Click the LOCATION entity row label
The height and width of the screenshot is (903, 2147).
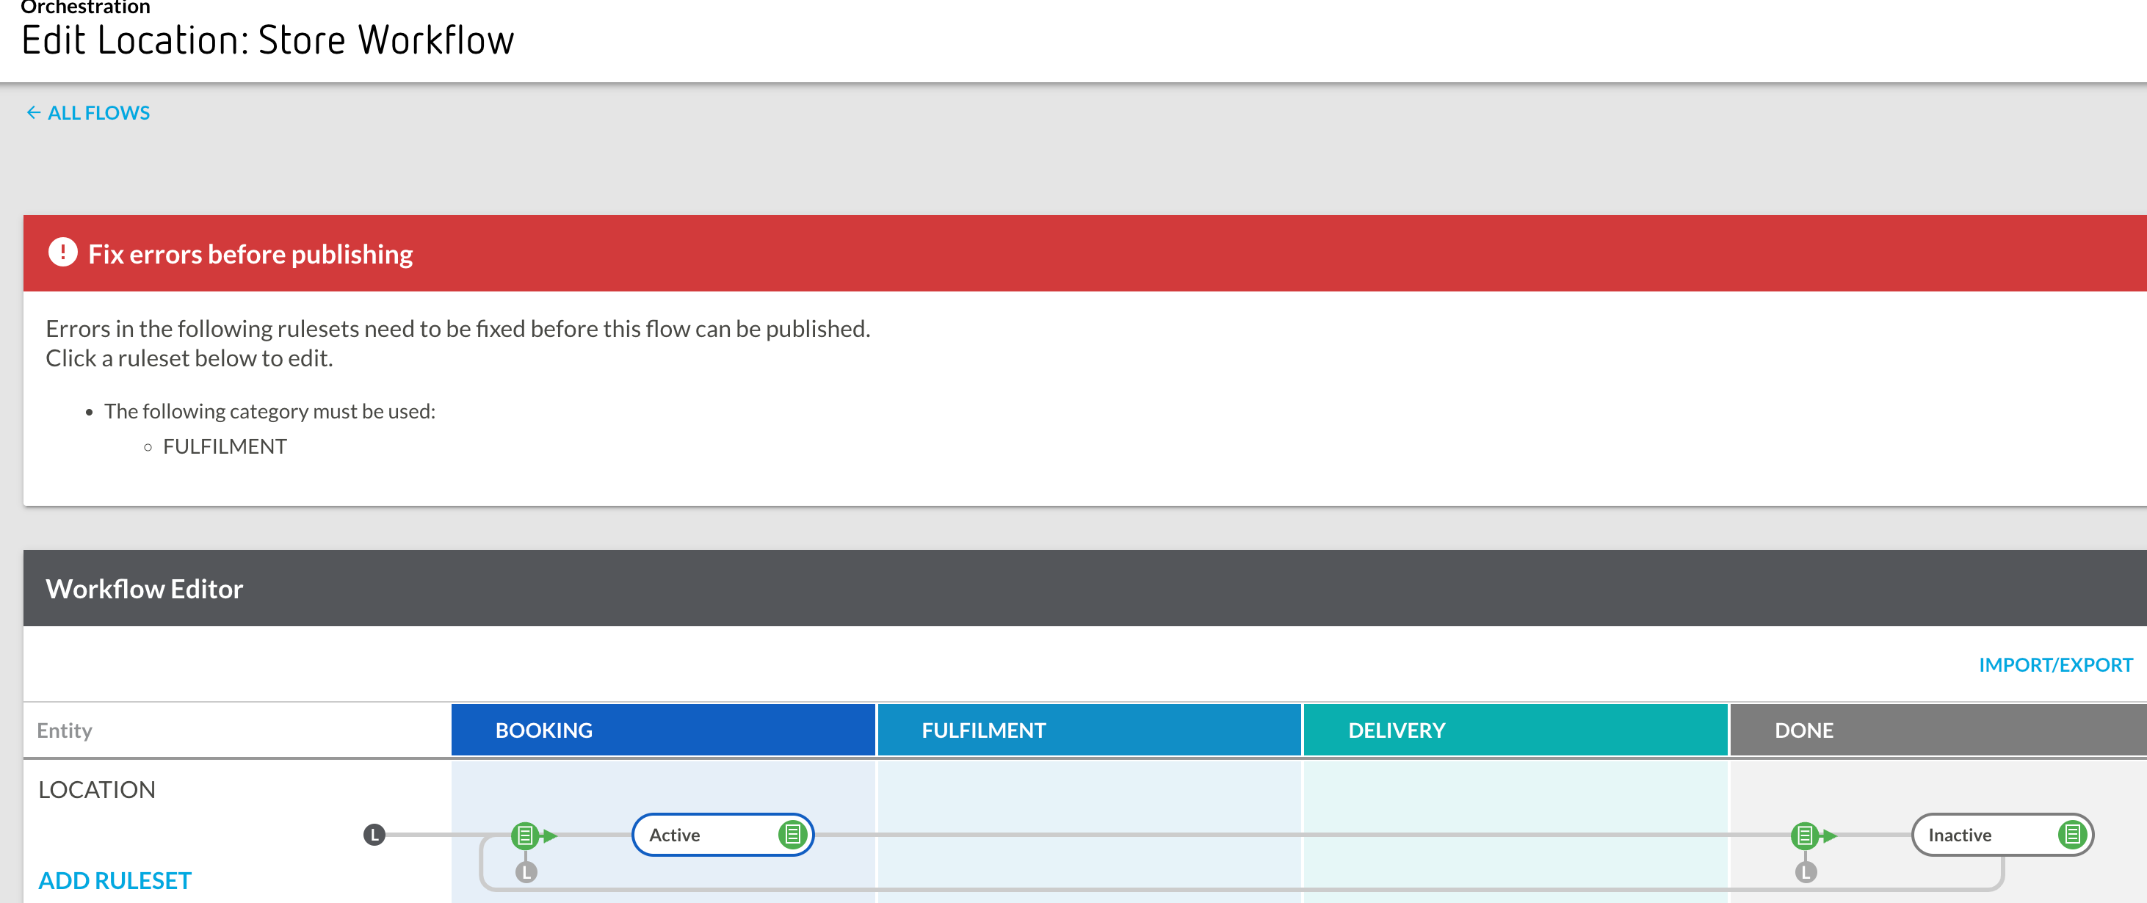click(97, 790)
